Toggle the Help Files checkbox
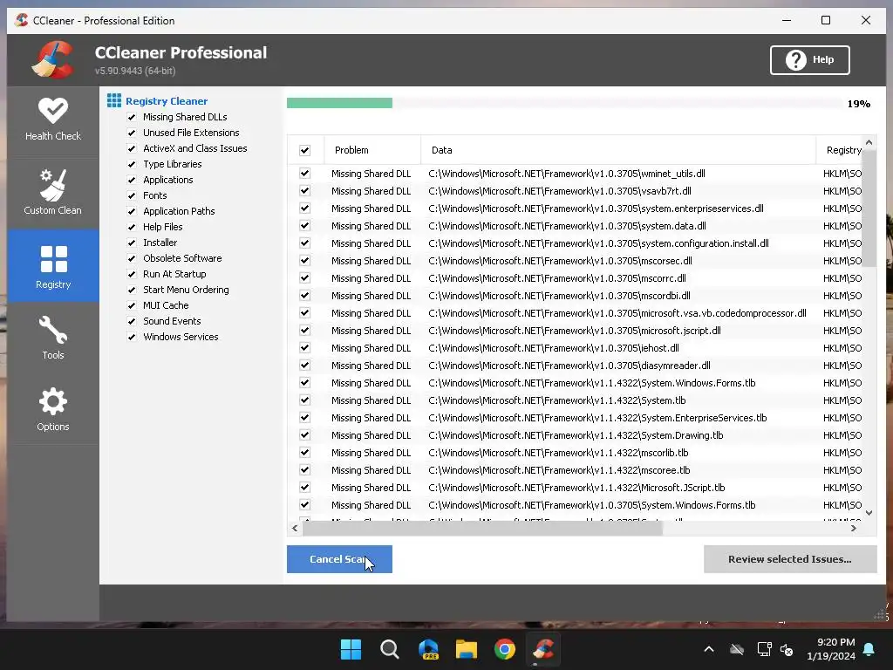The height and width of the screenshot is (670, 893). 132,227
